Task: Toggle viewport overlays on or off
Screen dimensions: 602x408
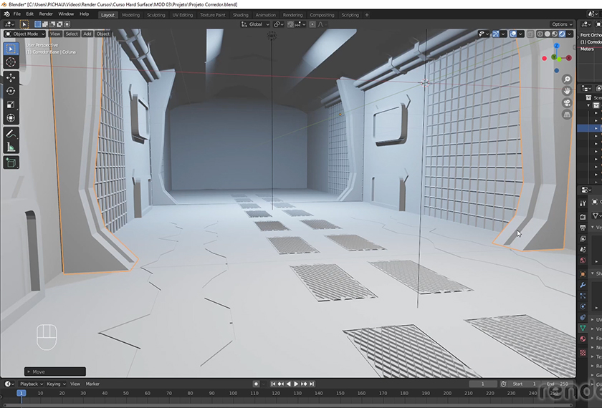Action: pos(515,34)
